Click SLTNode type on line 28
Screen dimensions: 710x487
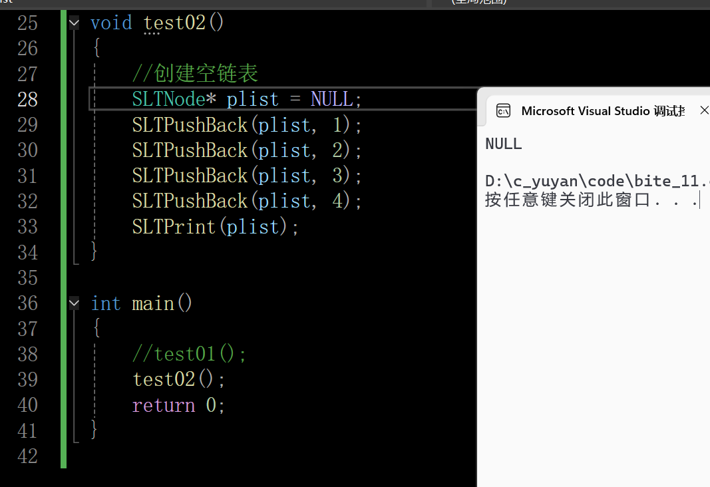pos(169,99)
